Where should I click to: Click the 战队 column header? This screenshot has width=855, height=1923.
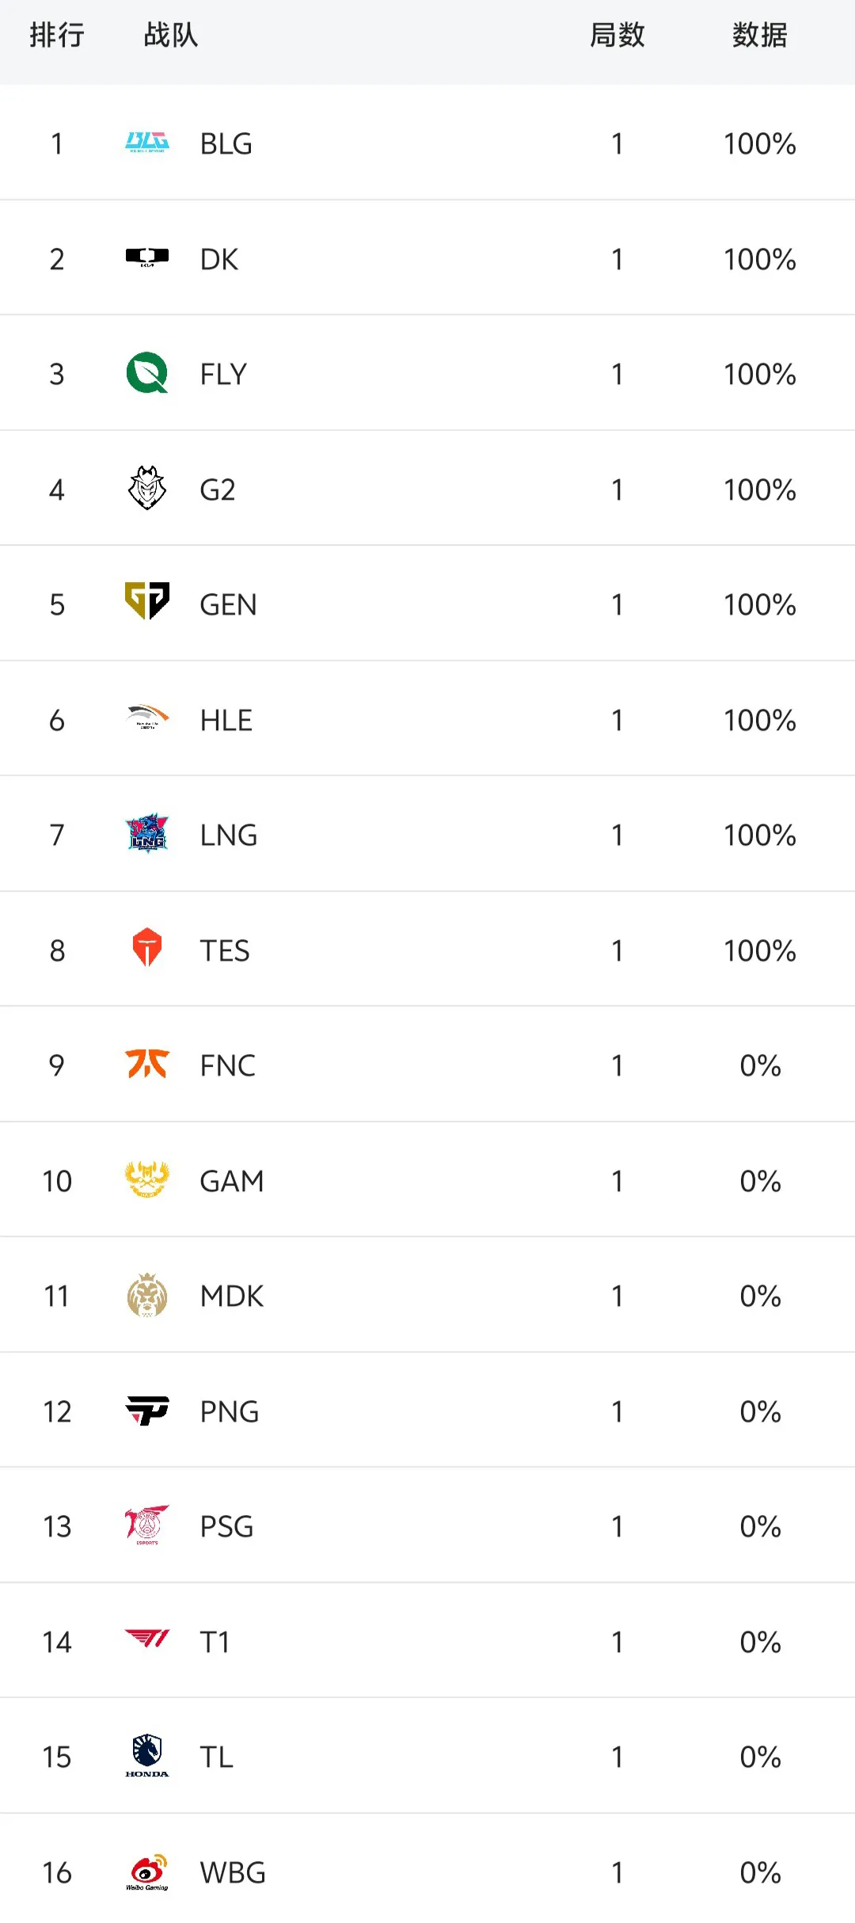tap(171, 35)
